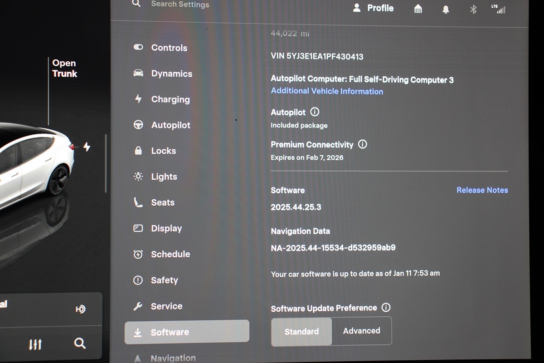Viewport: 544px width, 363px height.
Task: Open Software Update Preference info icon
Action: (x=386, y=308)
